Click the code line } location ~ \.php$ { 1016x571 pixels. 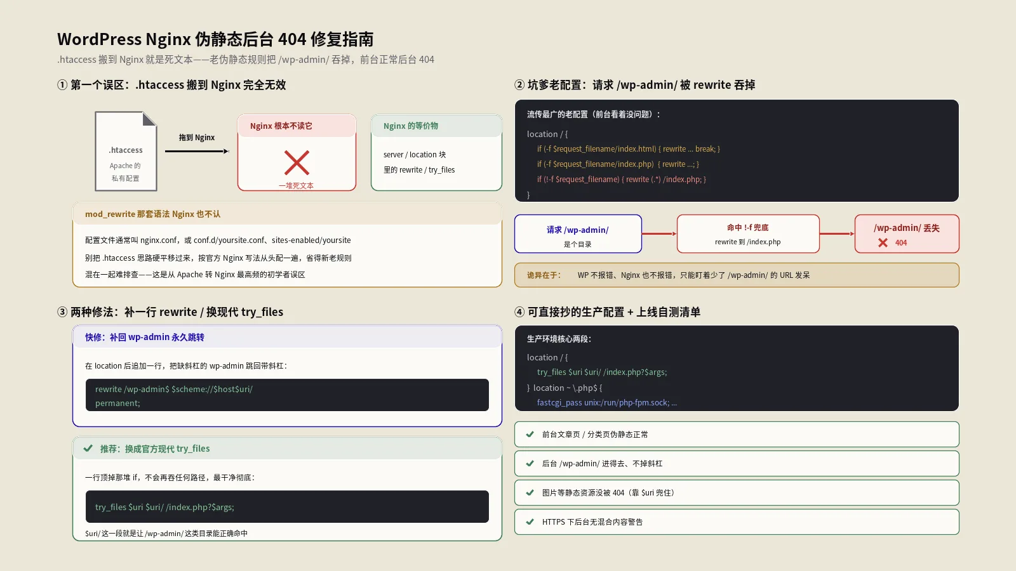pyautogui.click(x=565, y=388)
